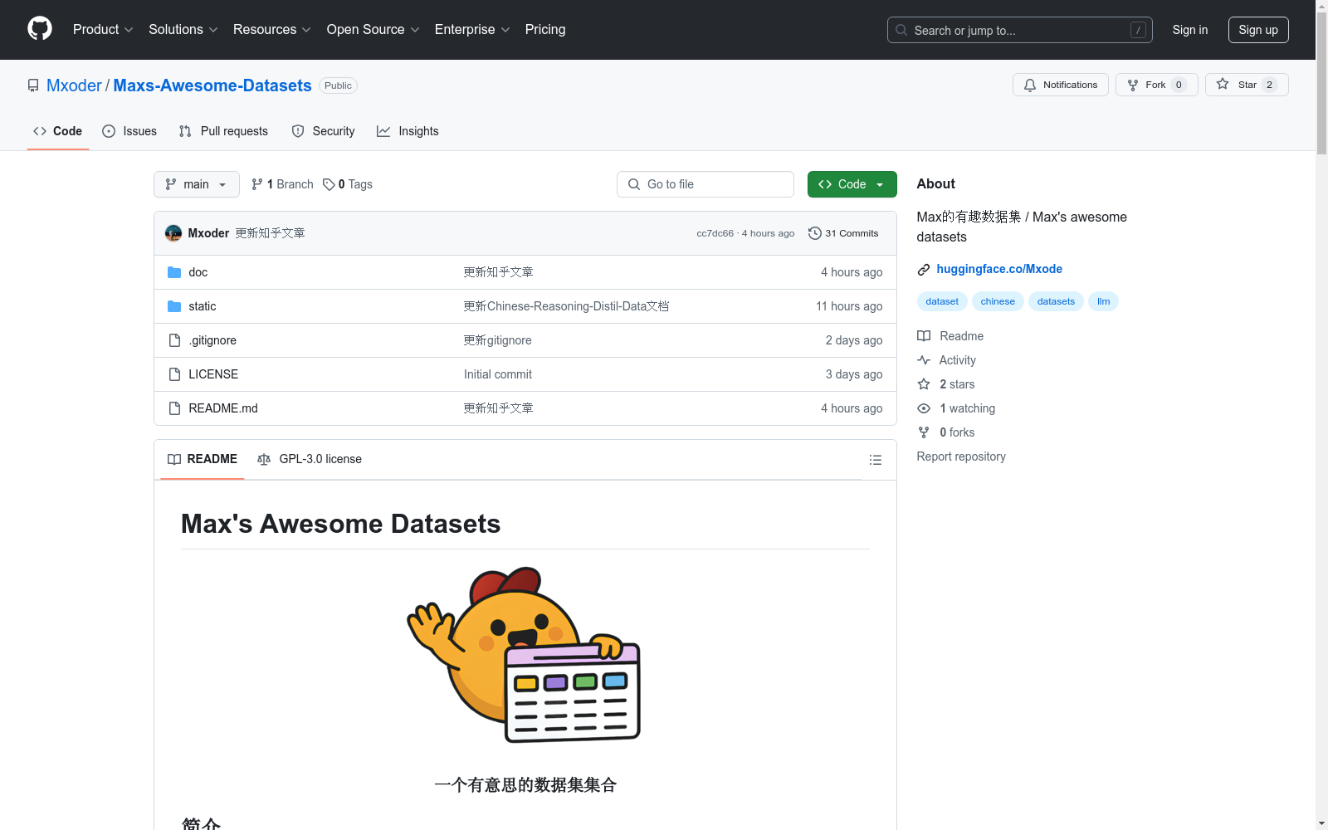Click the GitHub logo icon
The width and height of the screenshot is (1328, 830).
40,29
